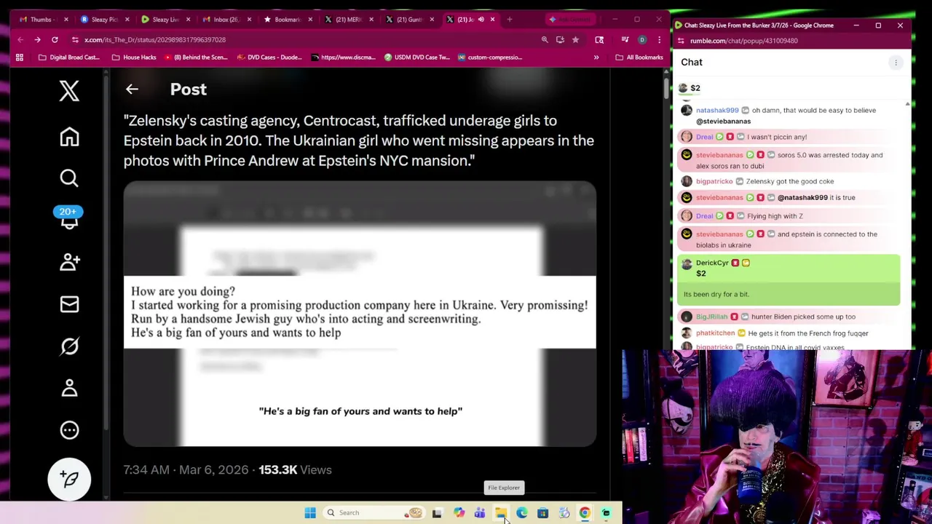Screen dimensions: 932x524
Task: Click the Windows taskbar Search box
Action: click(374, 513)
